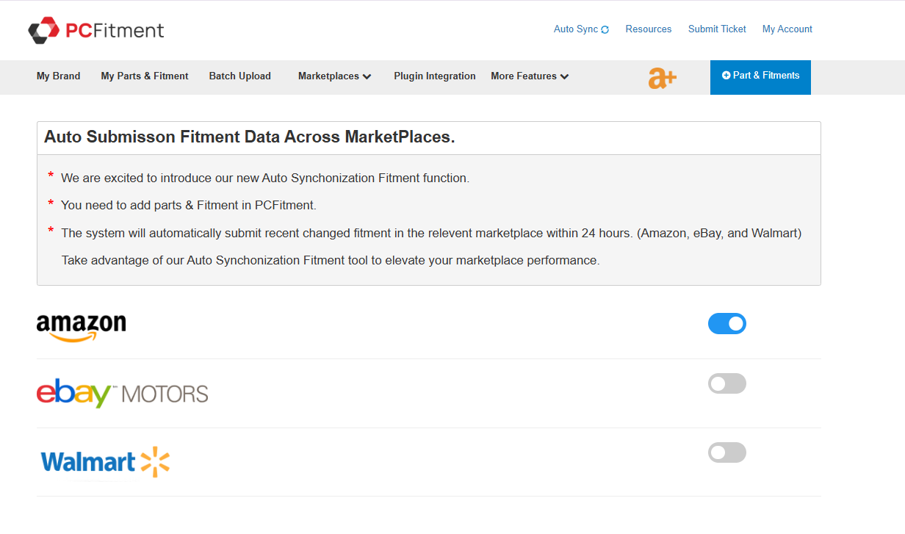
Task: Open the More Features dropdown
Action: click(530, 76)
